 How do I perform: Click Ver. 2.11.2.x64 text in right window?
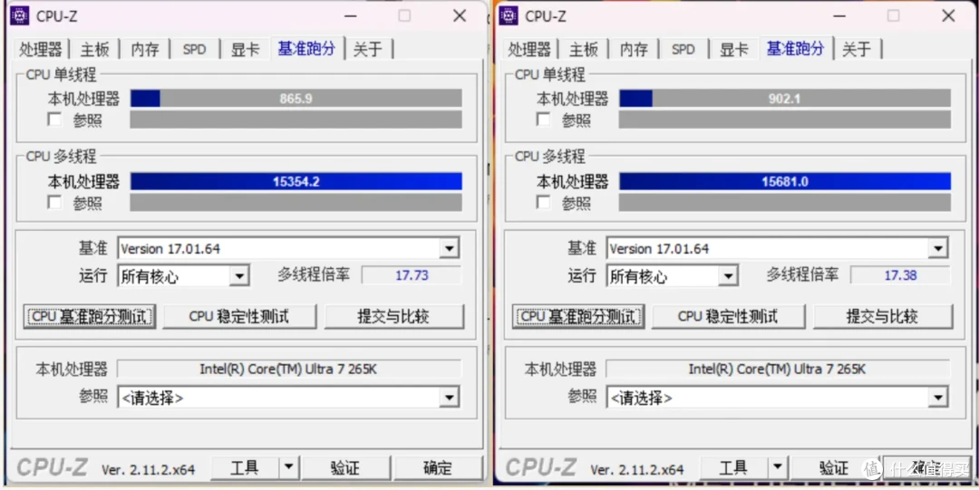[637, 469]
